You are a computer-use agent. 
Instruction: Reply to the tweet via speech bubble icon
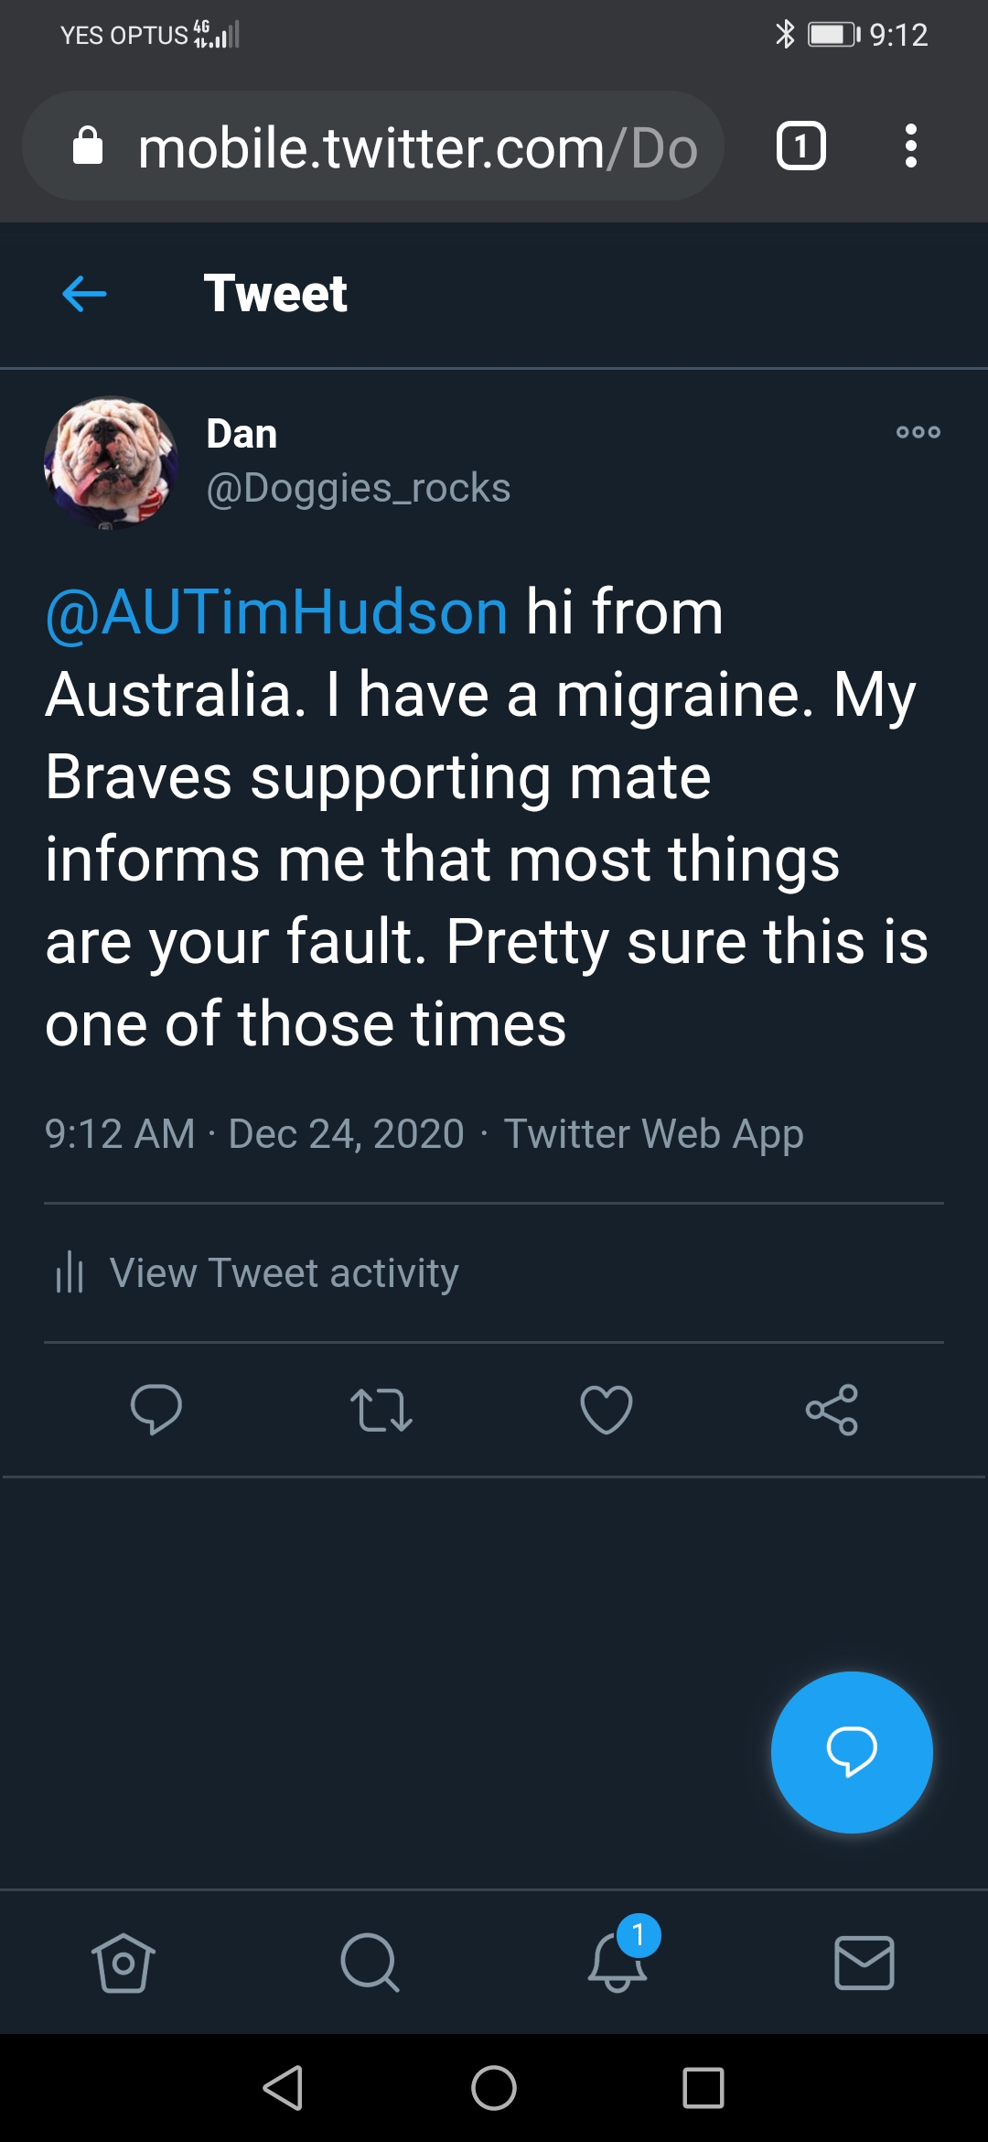[156, 1409]
